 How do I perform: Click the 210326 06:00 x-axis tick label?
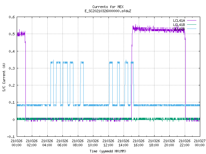(62, 143)
